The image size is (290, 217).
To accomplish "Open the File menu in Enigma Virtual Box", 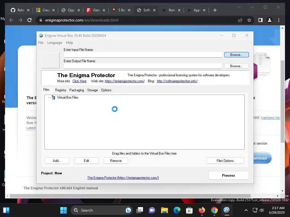I will pyautogui.click(x=41, y=43).
